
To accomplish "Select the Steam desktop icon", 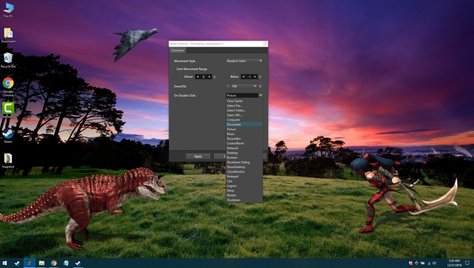I will (8, 132).
